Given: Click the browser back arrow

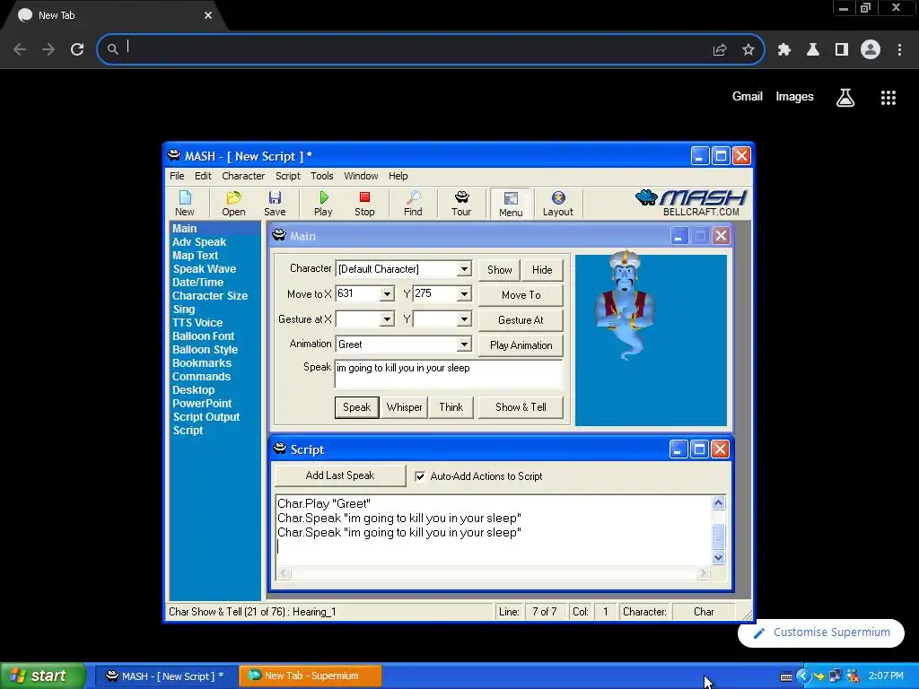Looking at the screenshot, I should tap(20, 49).
